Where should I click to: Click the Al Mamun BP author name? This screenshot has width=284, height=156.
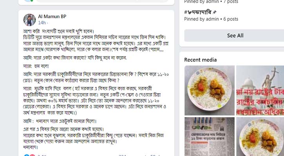52,17
